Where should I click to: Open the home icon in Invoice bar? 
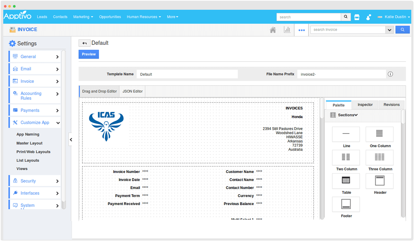pyautogui.click(x=273, y=30)
